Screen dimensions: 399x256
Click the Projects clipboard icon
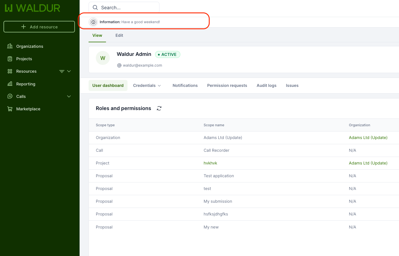coord(10,59)
